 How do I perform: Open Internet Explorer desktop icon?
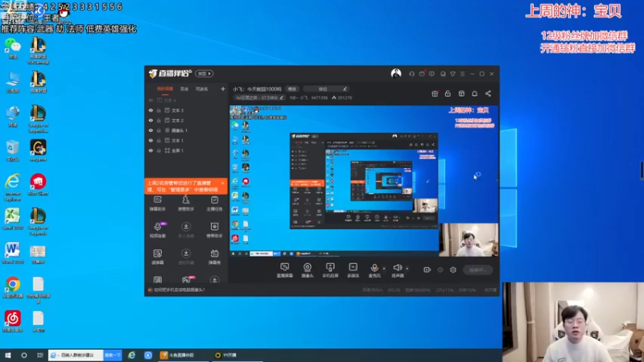12,187
